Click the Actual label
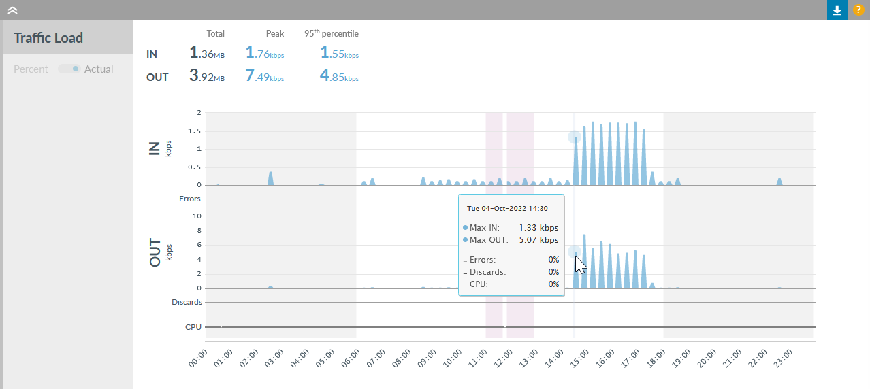 coord(99,69)
